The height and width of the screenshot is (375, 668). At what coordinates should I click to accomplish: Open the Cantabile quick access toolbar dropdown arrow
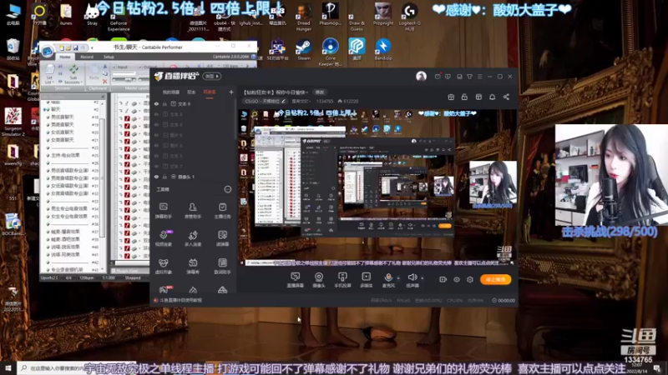click(92, 47)
